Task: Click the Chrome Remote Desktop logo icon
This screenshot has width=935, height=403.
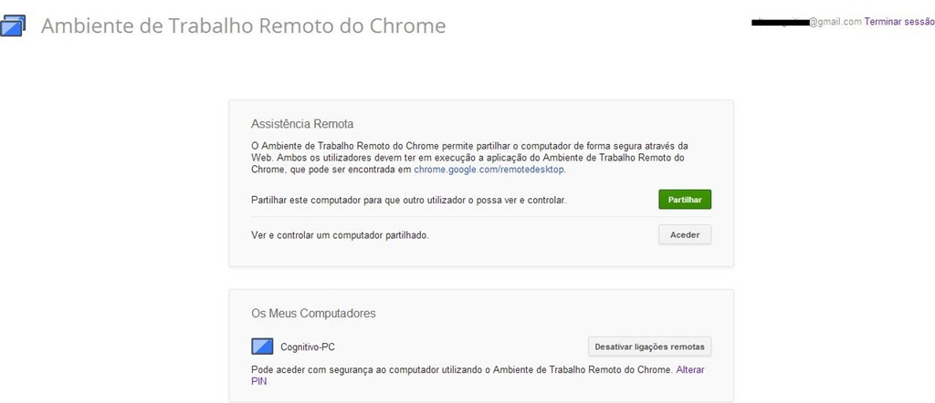Action: 13,26
